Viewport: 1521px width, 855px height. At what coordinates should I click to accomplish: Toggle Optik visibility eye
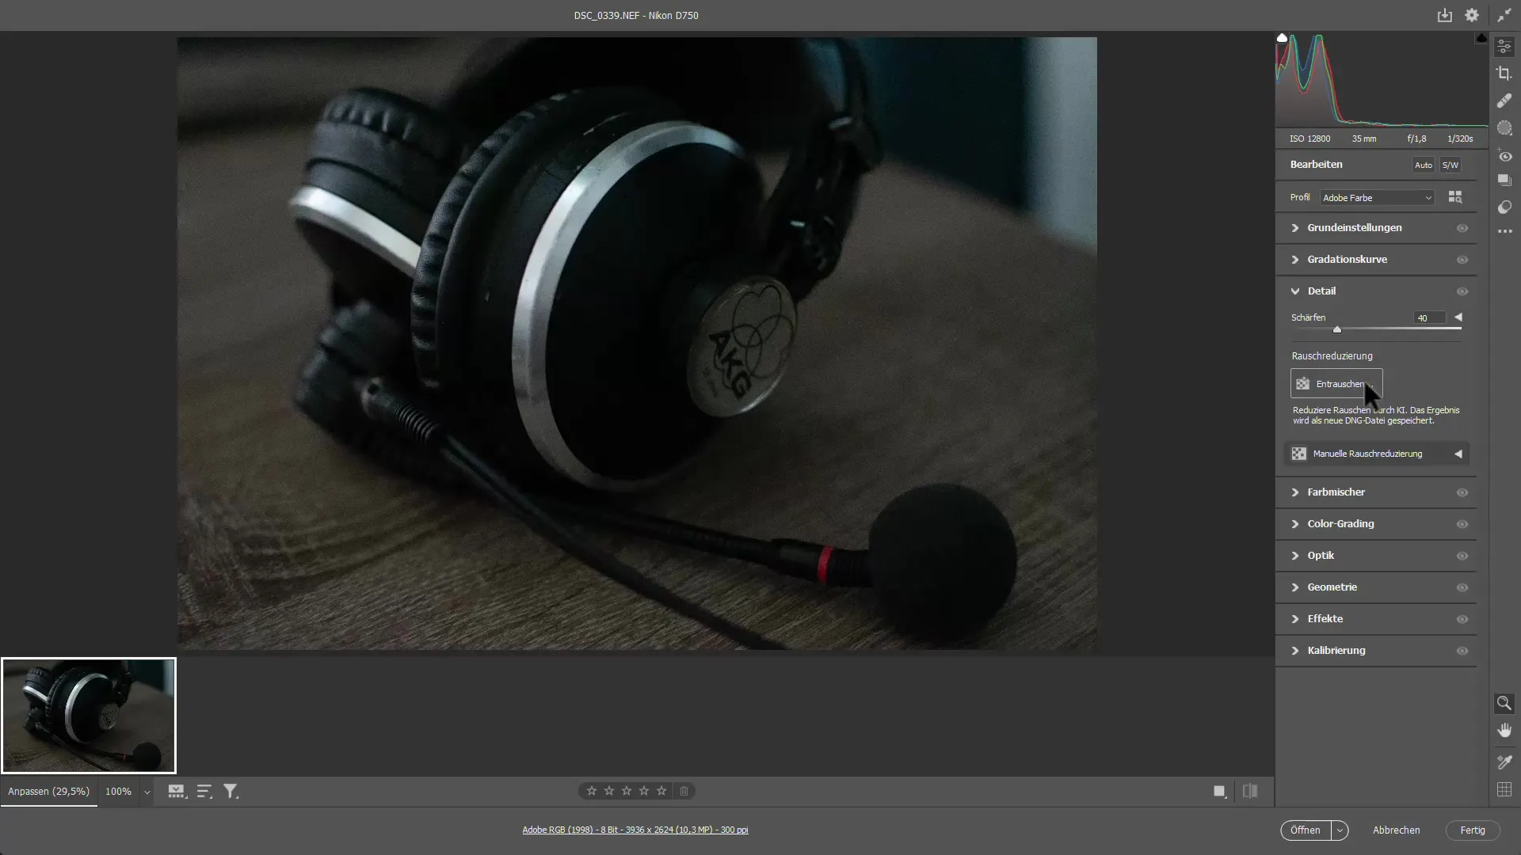(x=1462, y=556)
